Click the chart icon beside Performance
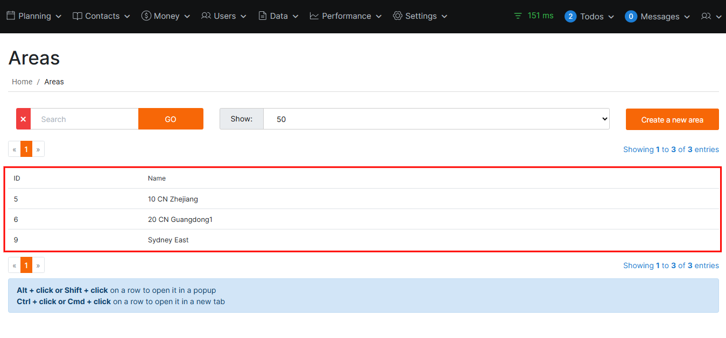This screenshot has width=726, height=338. click(x=314, y=16)
